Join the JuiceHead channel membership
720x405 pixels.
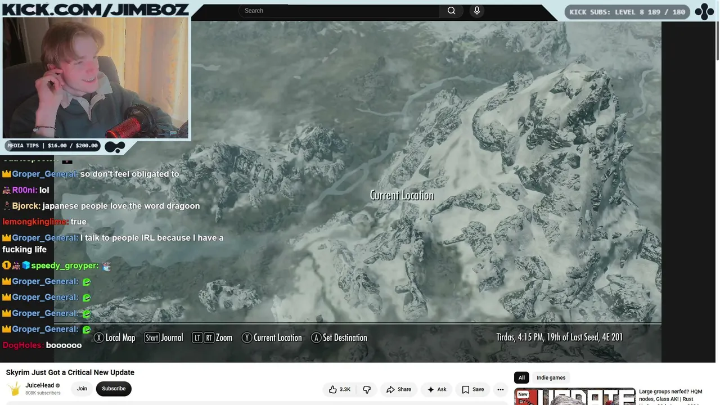[82, 389]
